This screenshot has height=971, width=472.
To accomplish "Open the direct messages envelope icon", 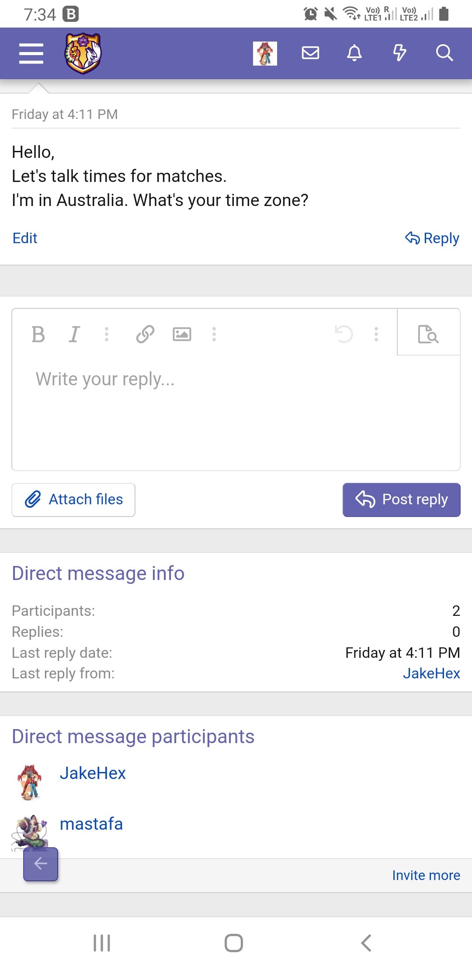I will (310, 53).
